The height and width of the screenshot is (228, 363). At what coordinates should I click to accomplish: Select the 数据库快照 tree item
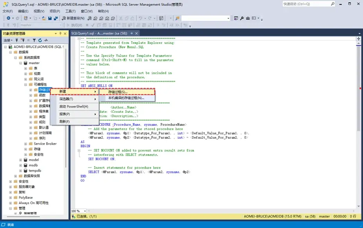pyautogui.click(x=32, y=176)
